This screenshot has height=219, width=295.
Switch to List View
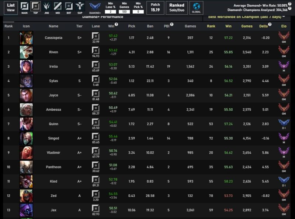coord(11,7)
